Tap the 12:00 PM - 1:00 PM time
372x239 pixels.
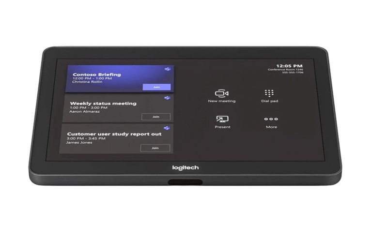pos(92,78)
